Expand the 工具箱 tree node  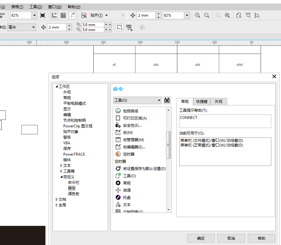pos(61,171)
